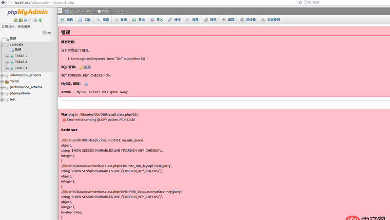Select TABLE 2 in the tree

tap(21, 62)
